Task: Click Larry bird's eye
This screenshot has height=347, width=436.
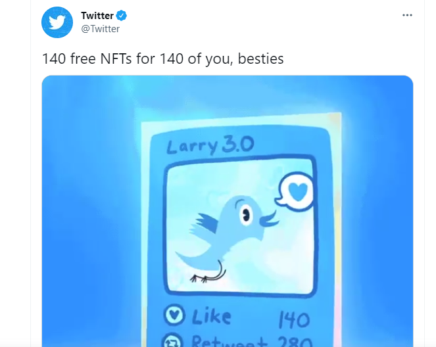Action: coord(245,214)
